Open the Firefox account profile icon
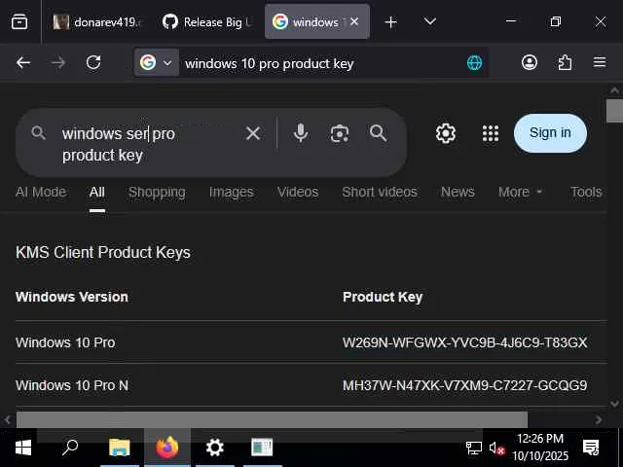 coord(530,62)
